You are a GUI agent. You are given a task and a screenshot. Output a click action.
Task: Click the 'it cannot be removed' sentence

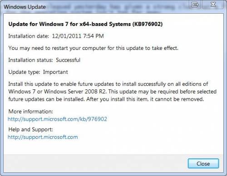[177, 99]
